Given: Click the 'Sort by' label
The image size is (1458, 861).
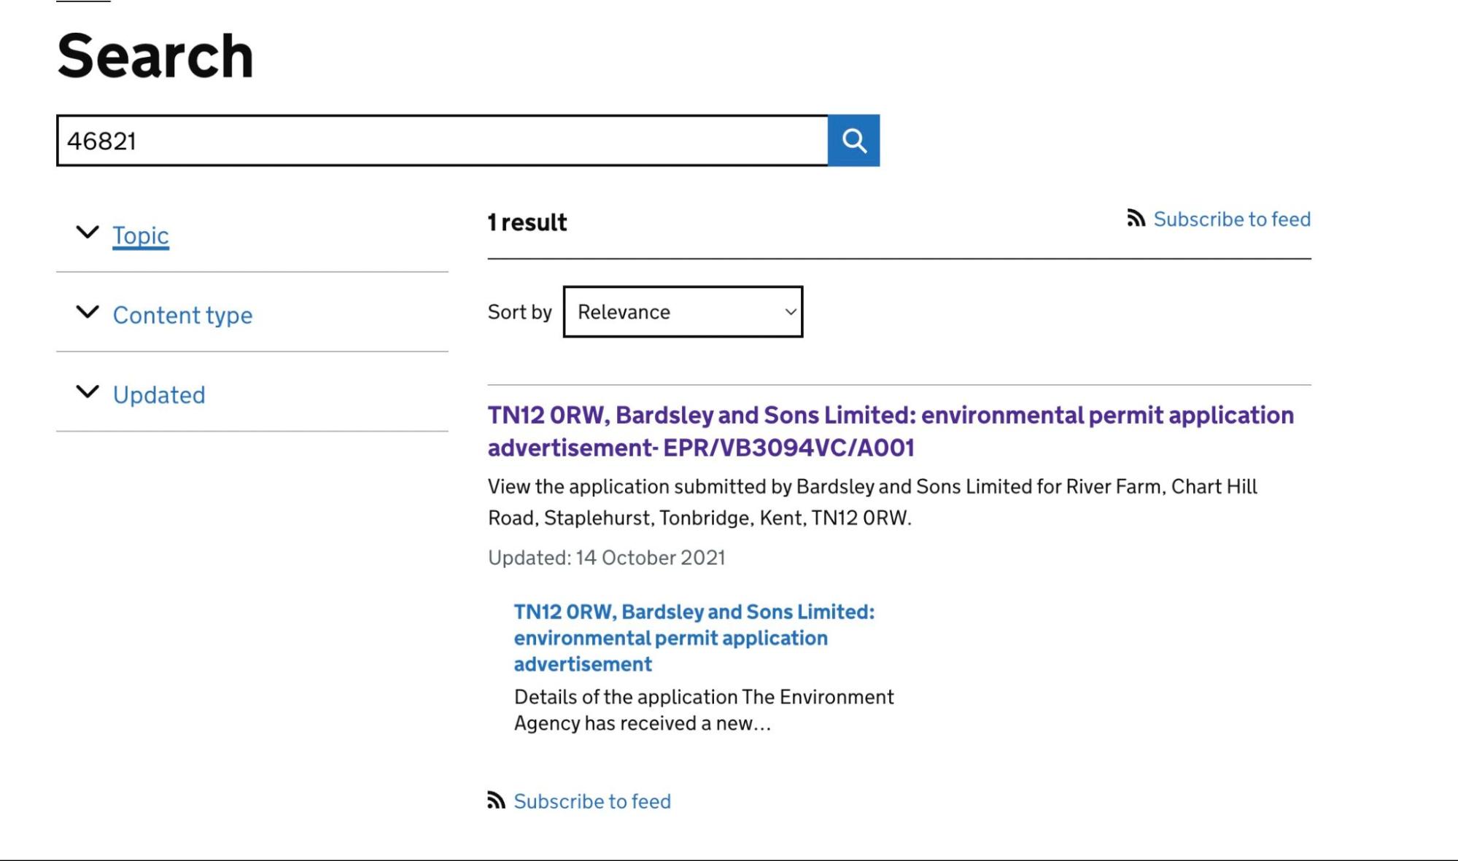Looking at the screenshot, I should [x=519, y=311].
